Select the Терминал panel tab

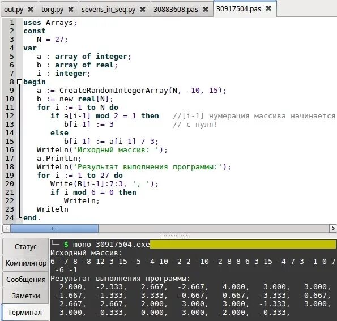tap(25, 312)
